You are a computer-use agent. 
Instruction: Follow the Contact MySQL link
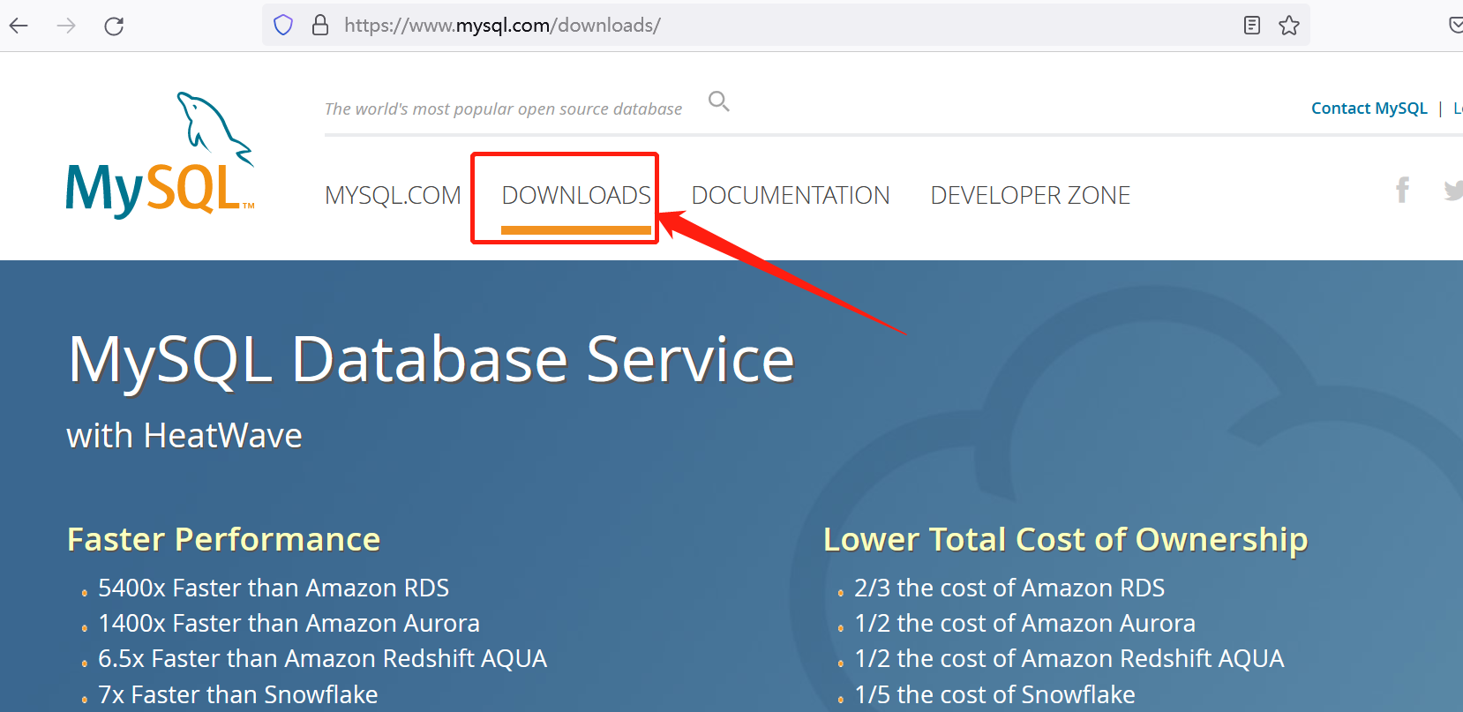coord(1369,108)
